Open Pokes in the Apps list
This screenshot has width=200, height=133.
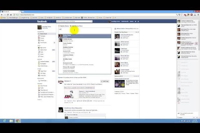[42, 56]
